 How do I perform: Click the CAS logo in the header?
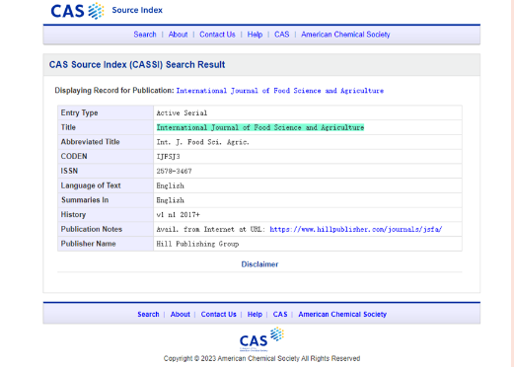tap(78, 11)
